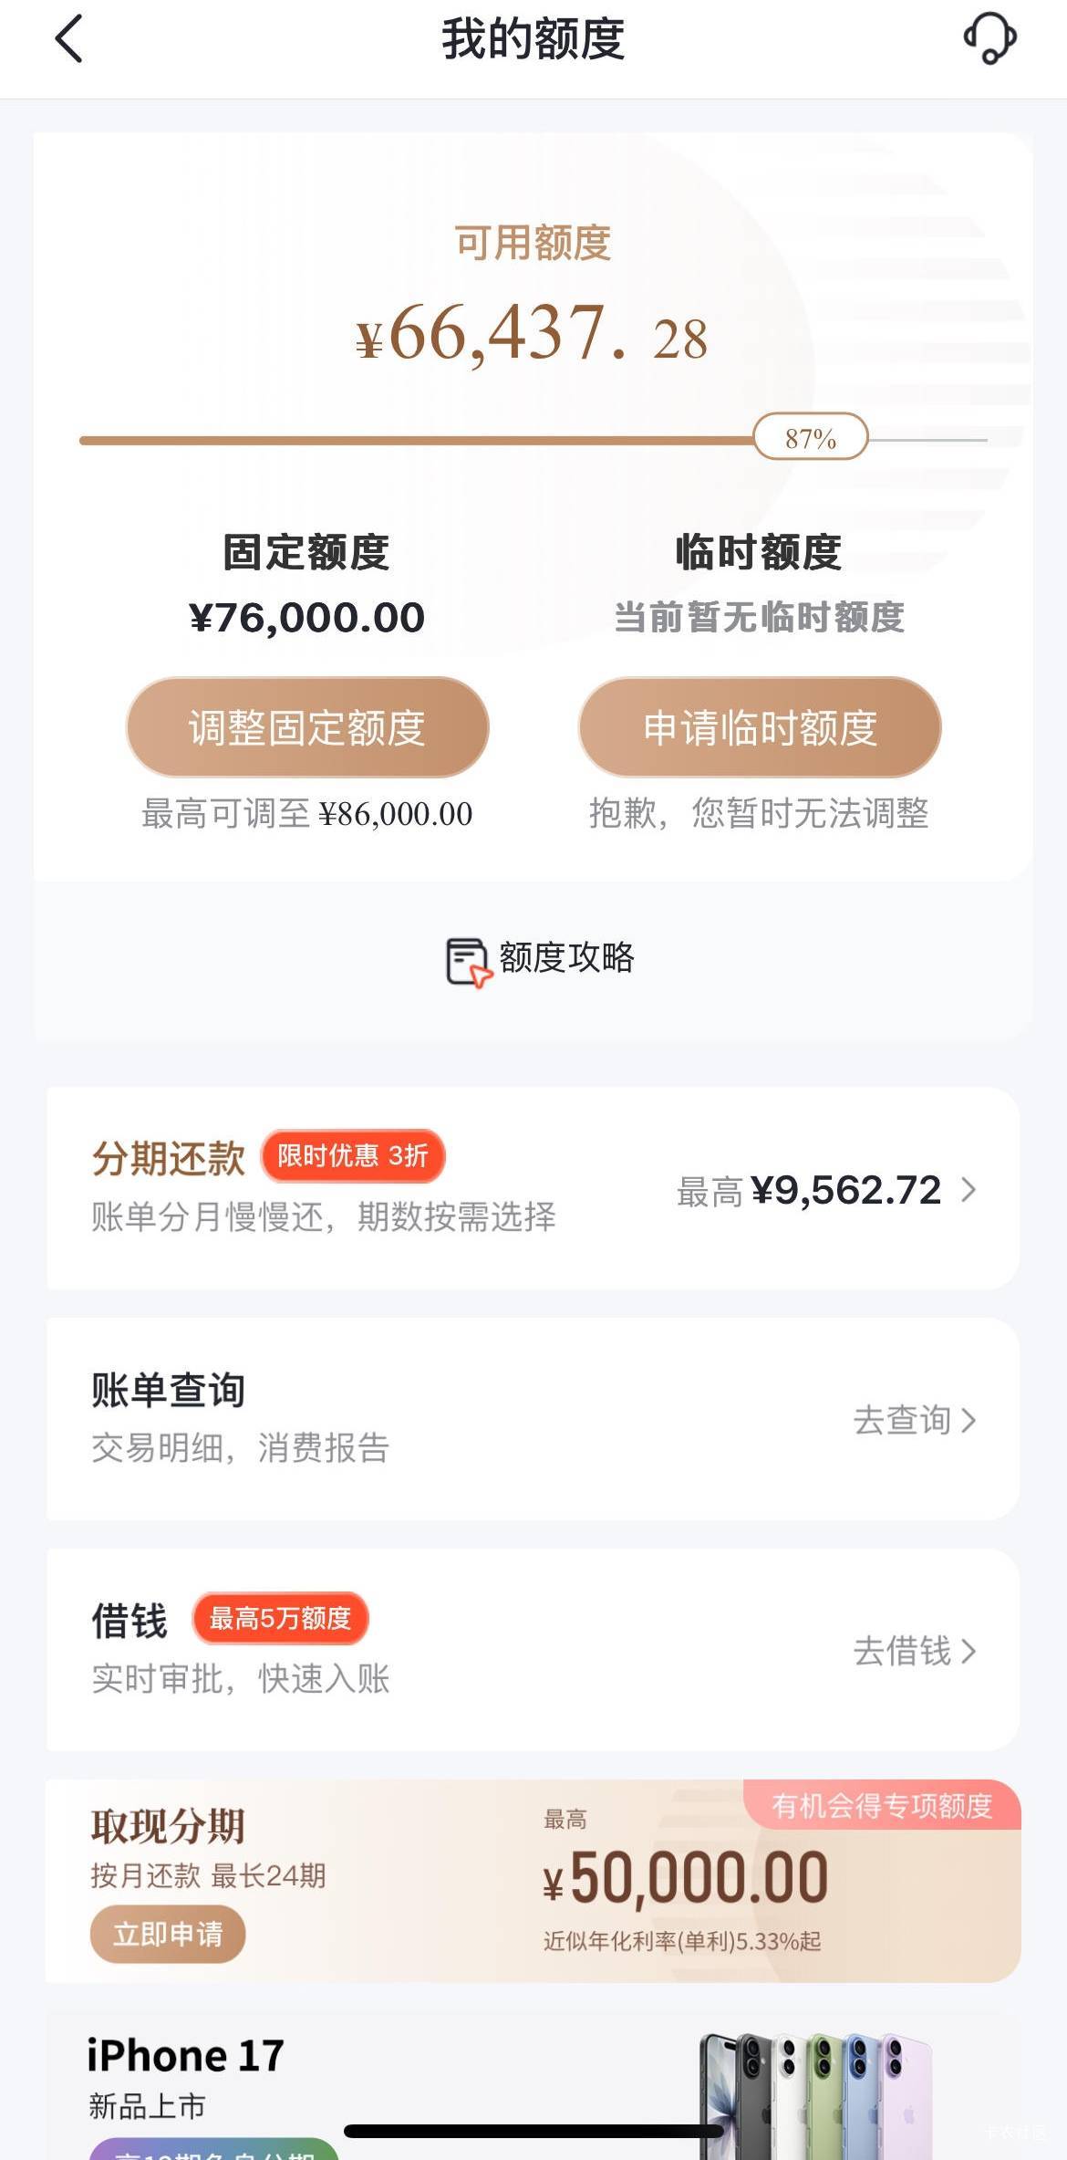Viewport: 1067px width, 2160px height.
Task: Click the 87% progress bar indicator
Action: [x=811, y=438]
